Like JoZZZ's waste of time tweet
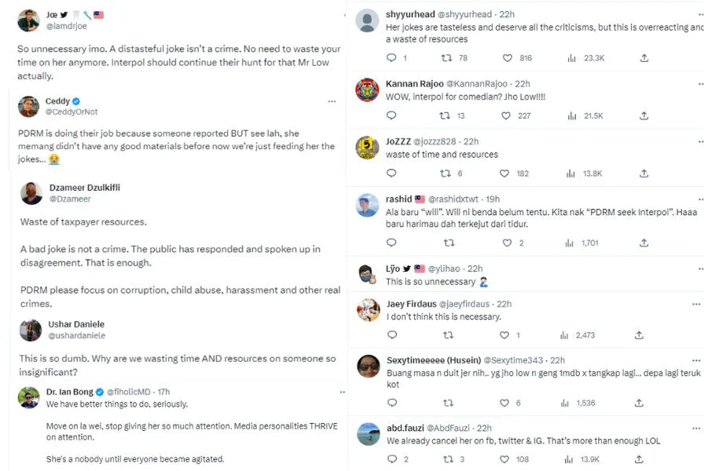719x471 pixels. click(507, 173)
